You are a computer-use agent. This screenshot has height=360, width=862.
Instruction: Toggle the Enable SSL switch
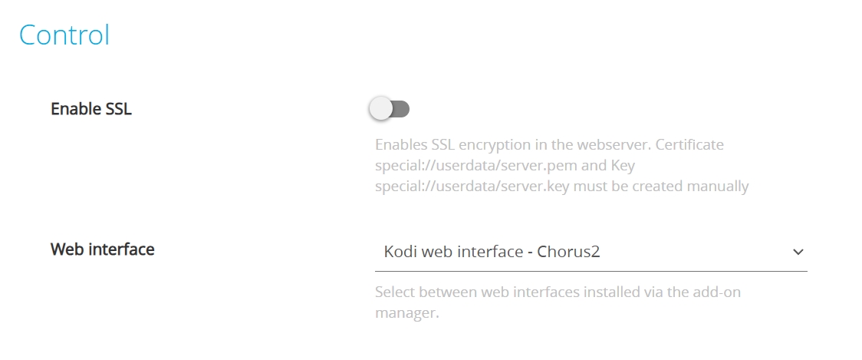(390, 109)
